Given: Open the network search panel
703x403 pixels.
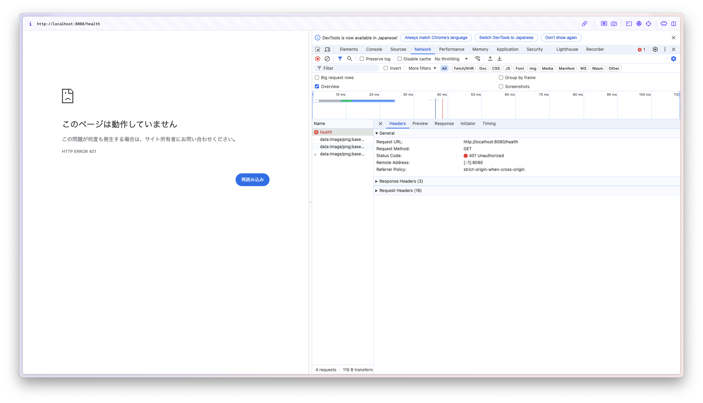Looking at the screenshot, I should pyautogui.click(x=349, y=59).
